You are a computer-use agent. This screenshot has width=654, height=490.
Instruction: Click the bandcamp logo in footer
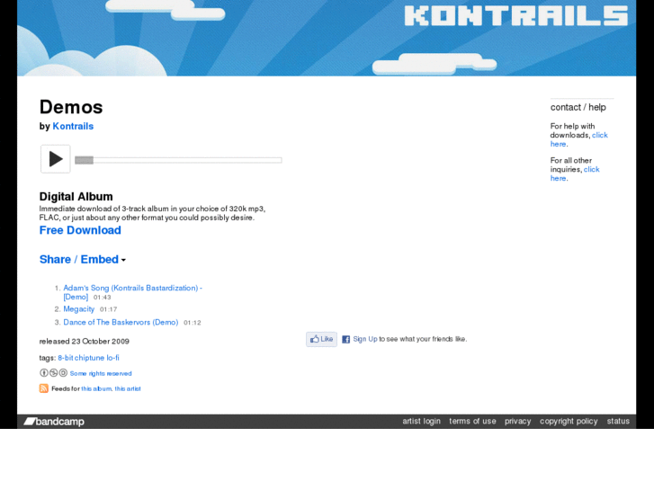click(54, 422)
